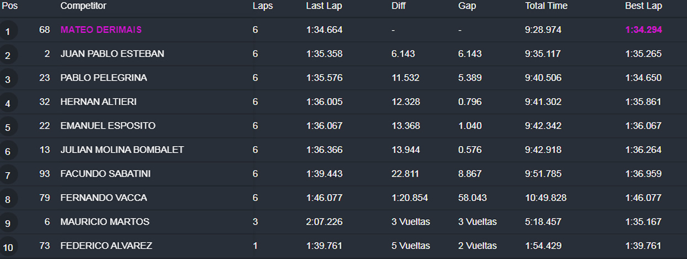Click MAURICIO MARTOS's name
Viewport: 687px width, 259px height.
[105, 222]
